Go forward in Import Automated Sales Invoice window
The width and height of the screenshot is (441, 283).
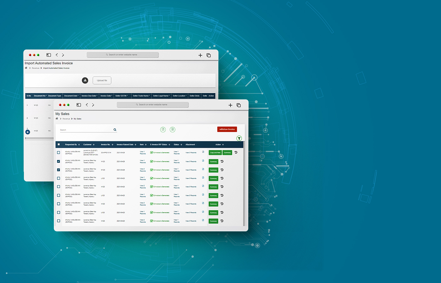[x=63, y=55]
